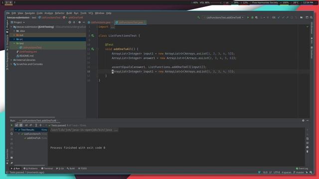Open the run configuration dropdown ListFunctionsTest.addOneToAll
The image size is (319, 179).
pos(223,18)
